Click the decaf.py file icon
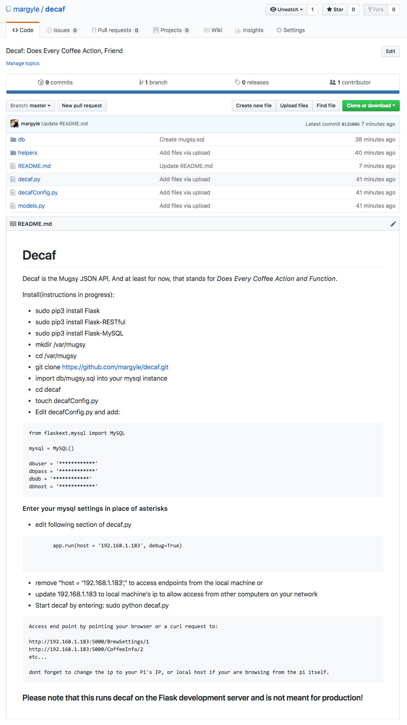The width and height of the screenshot is (407, 725). coord(13,179)
